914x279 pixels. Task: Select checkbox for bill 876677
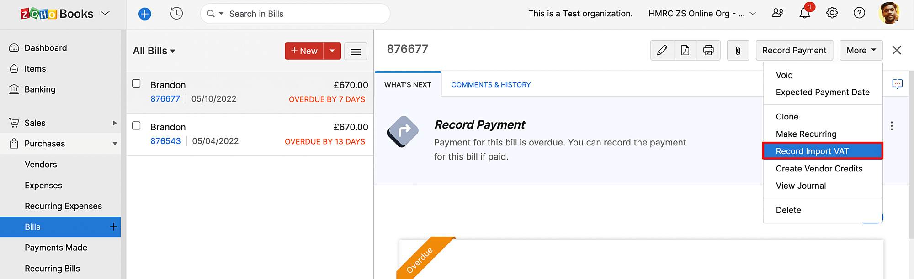pos(136,83)
